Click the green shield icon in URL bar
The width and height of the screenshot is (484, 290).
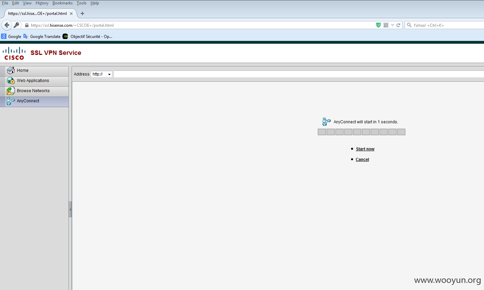click(x=379, y=25)
